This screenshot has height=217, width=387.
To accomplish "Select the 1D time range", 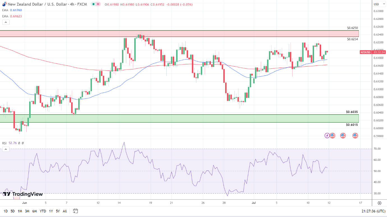I will [x=5, y=211].
